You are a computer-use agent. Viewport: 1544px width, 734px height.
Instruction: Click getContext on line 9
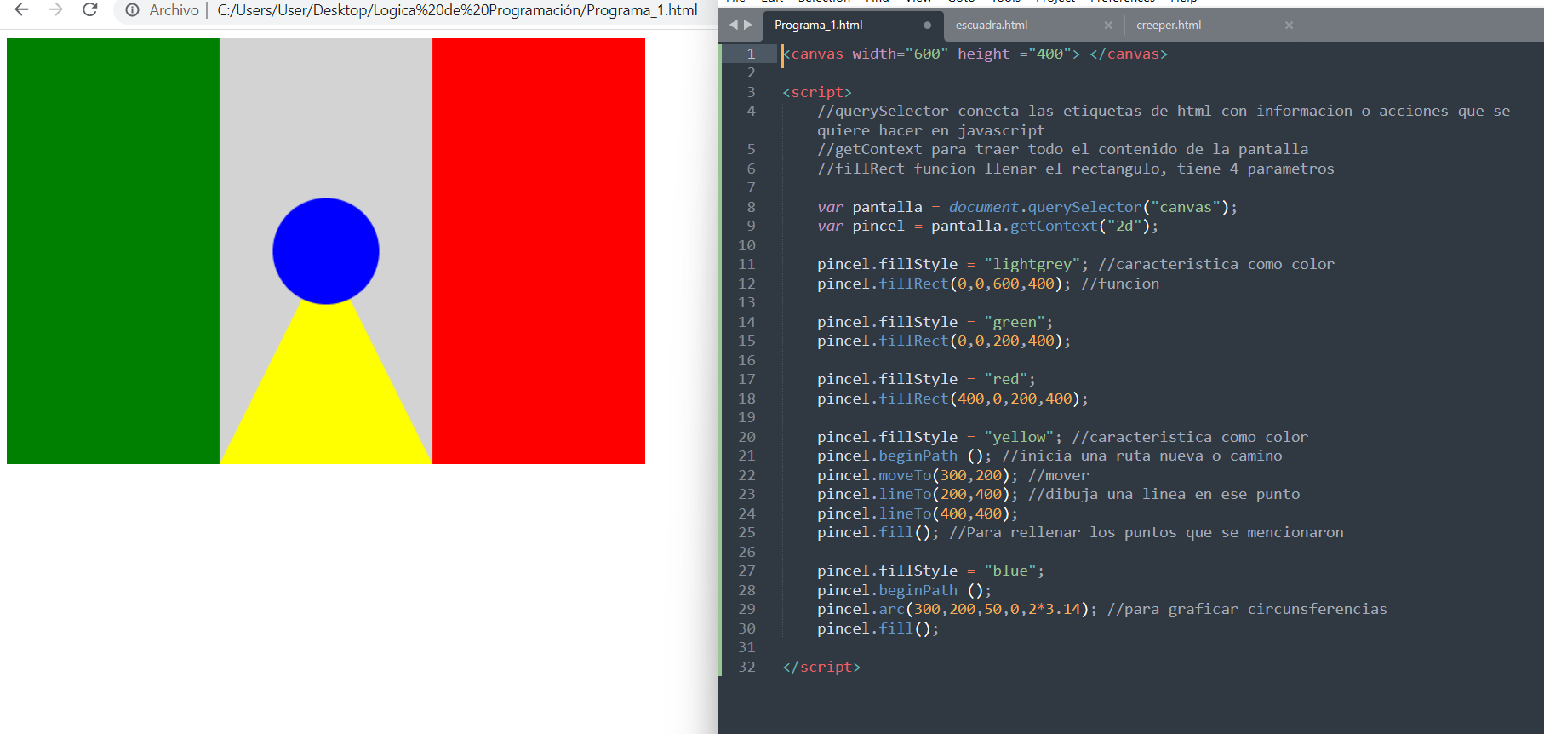1054,226
